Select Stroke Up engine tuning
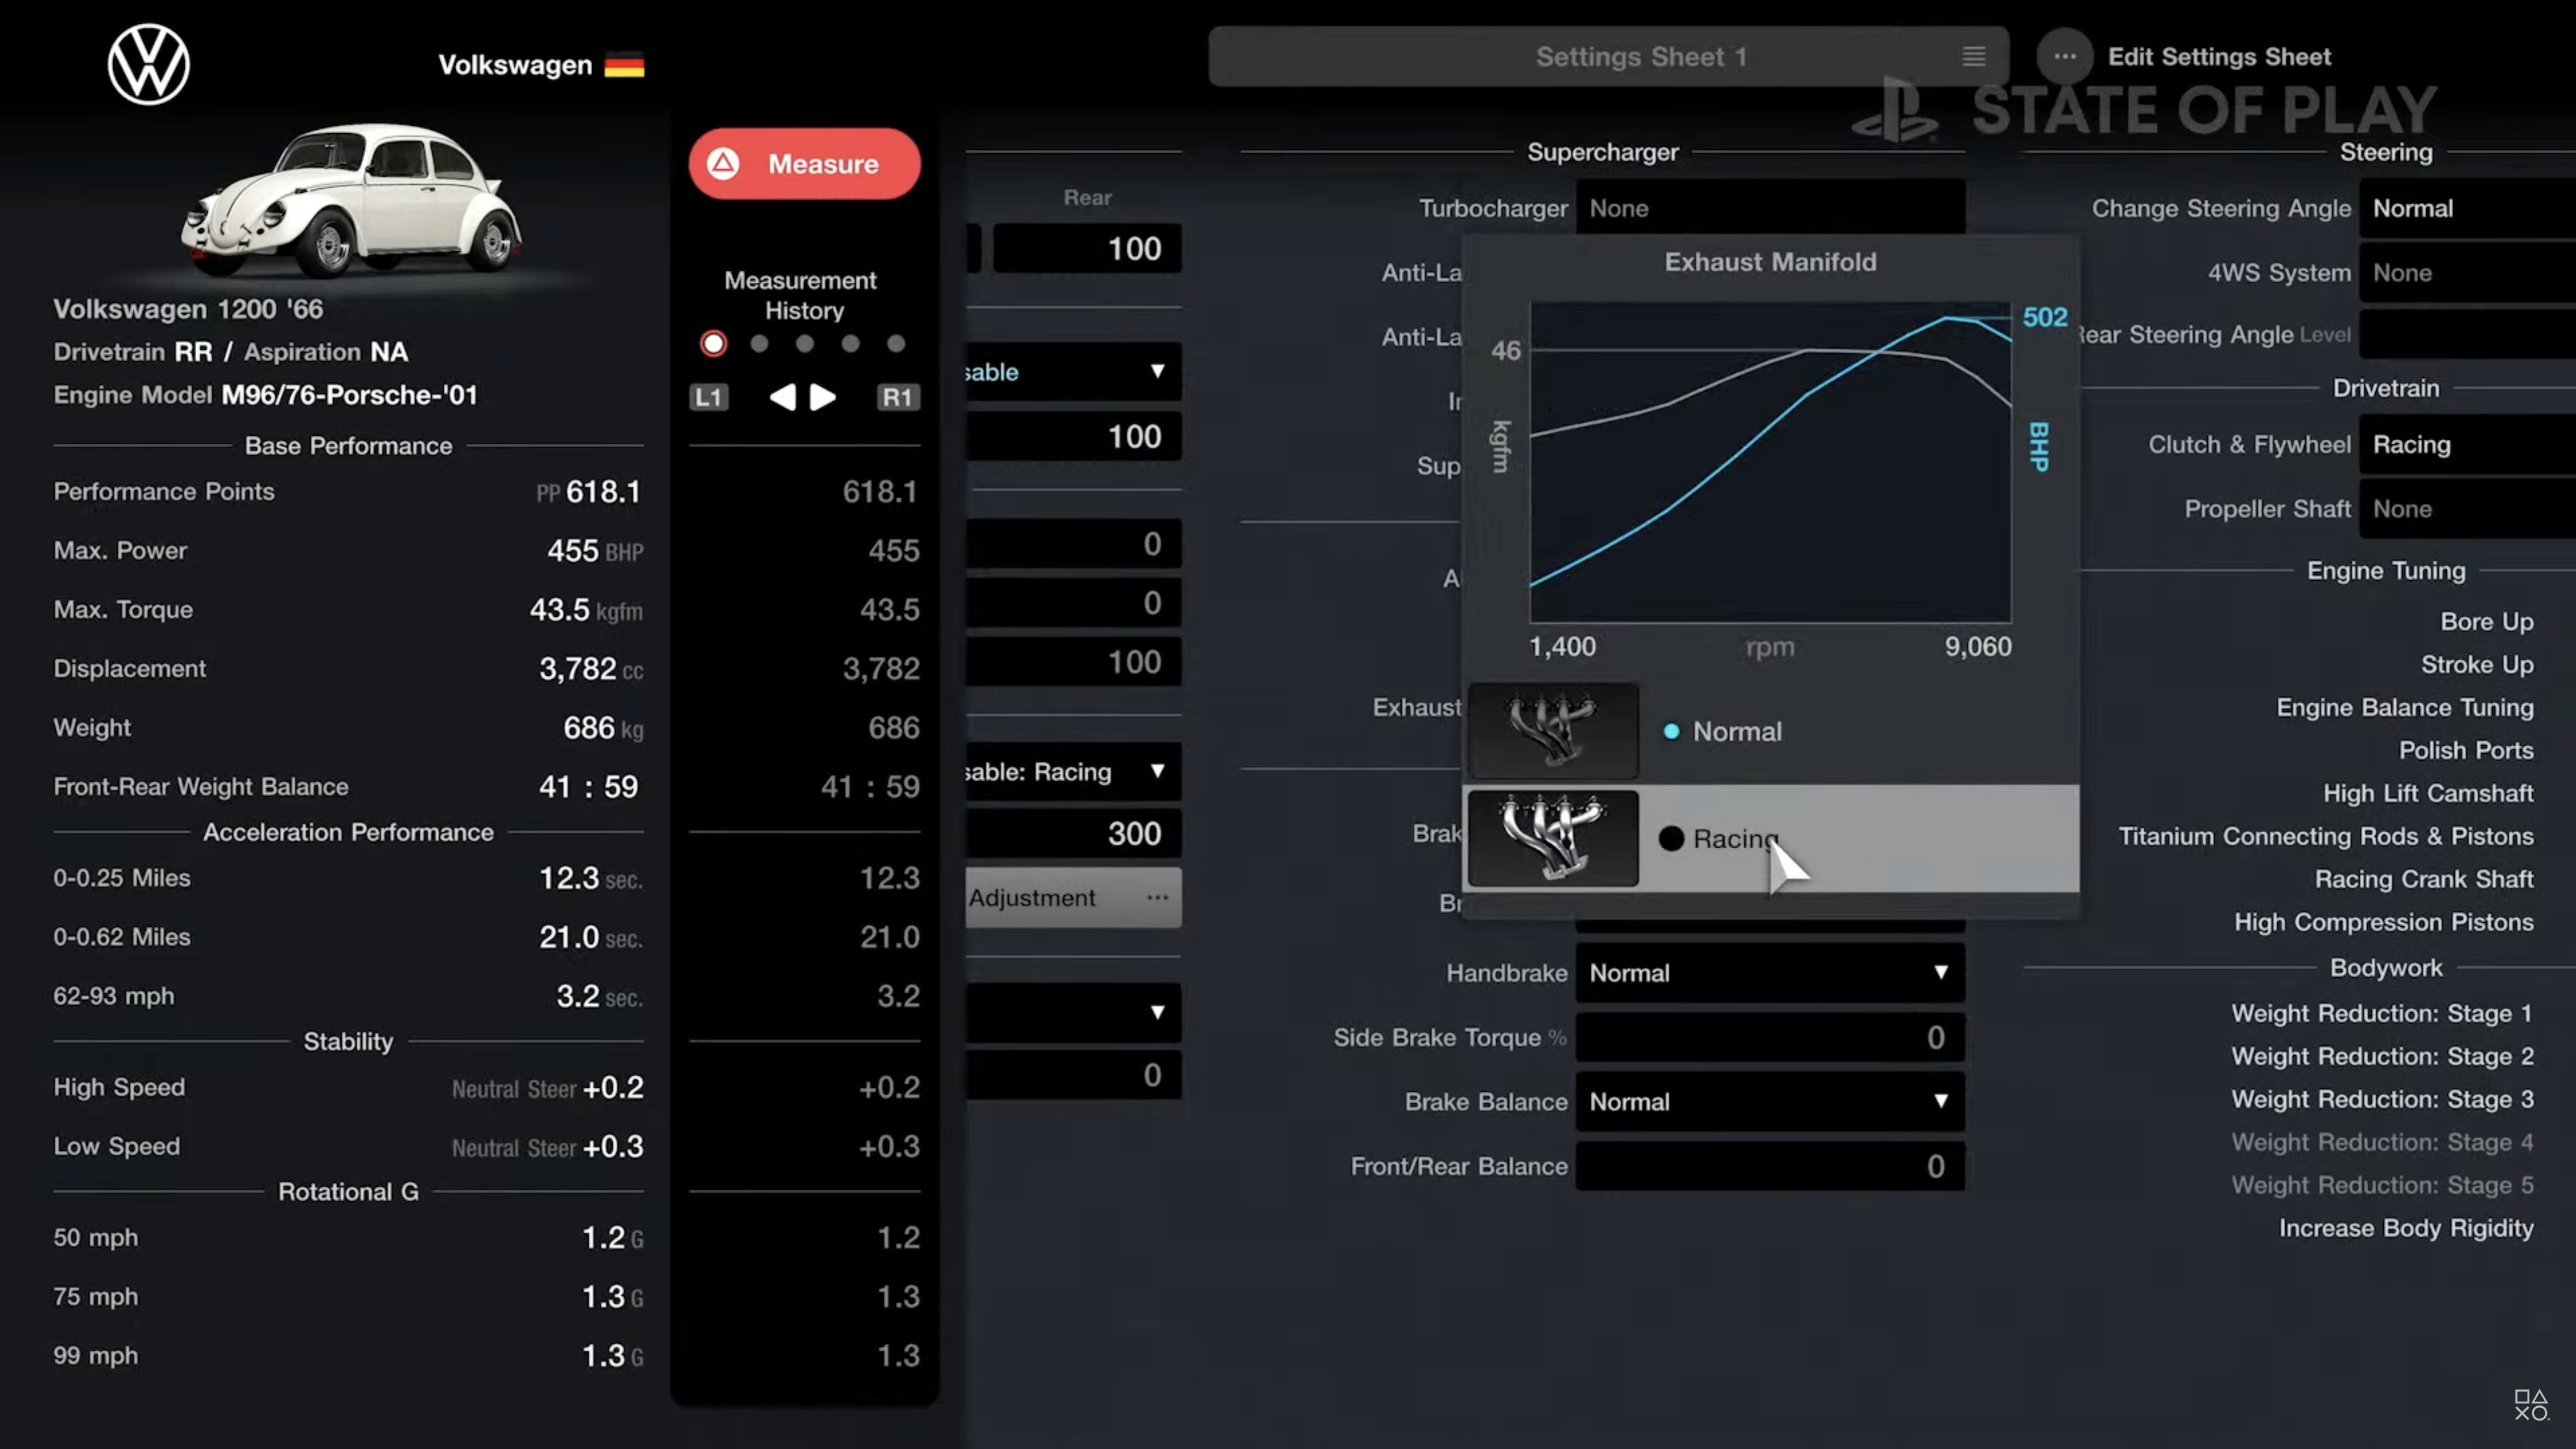2576x1449 pixels. tap(2476, 664)
